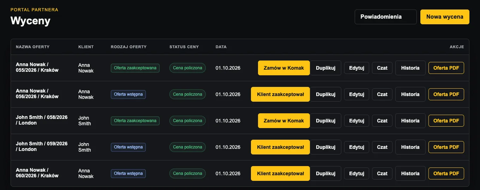Click the Portal Partnera label
The width and height of the screenshot is (480, 190).
(x=34, y=10)
